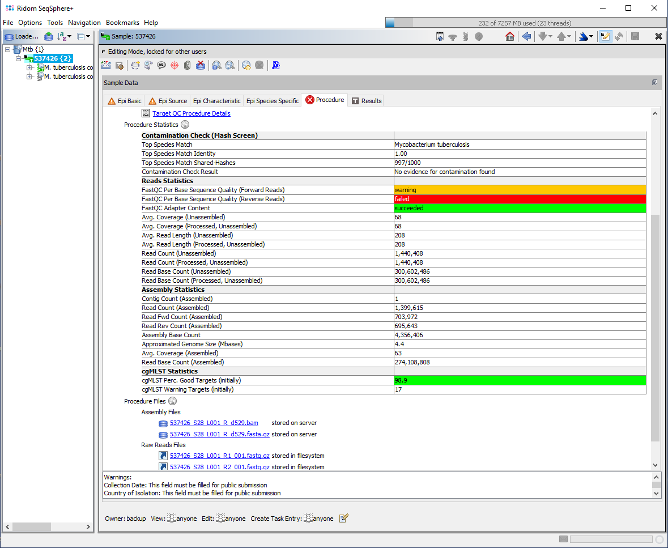The image size is (668, 548).
Task: Expand the first M. tuberculosis tree item
Action: [x=29, y=67]
